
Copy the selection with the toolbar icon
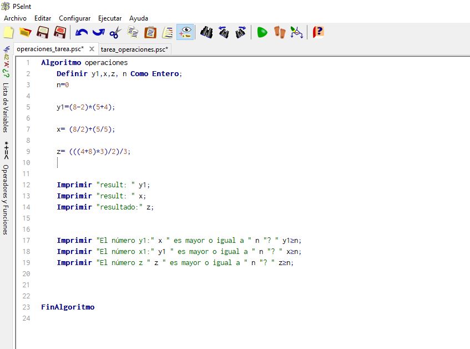[x=133, y=32]
